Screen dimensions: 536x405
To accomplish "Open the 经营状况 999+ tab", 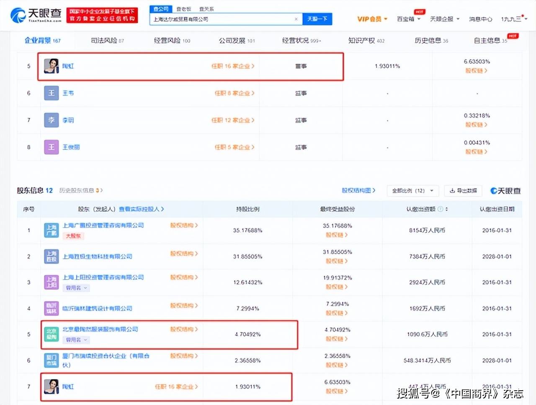I will [x=301, y=41].
